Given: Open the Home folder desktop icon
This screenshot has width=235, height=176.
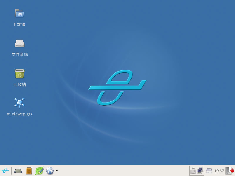Looking at the screenshot, I should coord(19,13).
